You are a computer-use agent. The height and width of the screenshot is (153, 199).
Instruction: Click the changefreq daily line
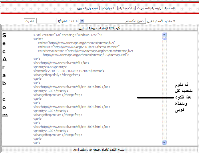click(x=57, y=75)
